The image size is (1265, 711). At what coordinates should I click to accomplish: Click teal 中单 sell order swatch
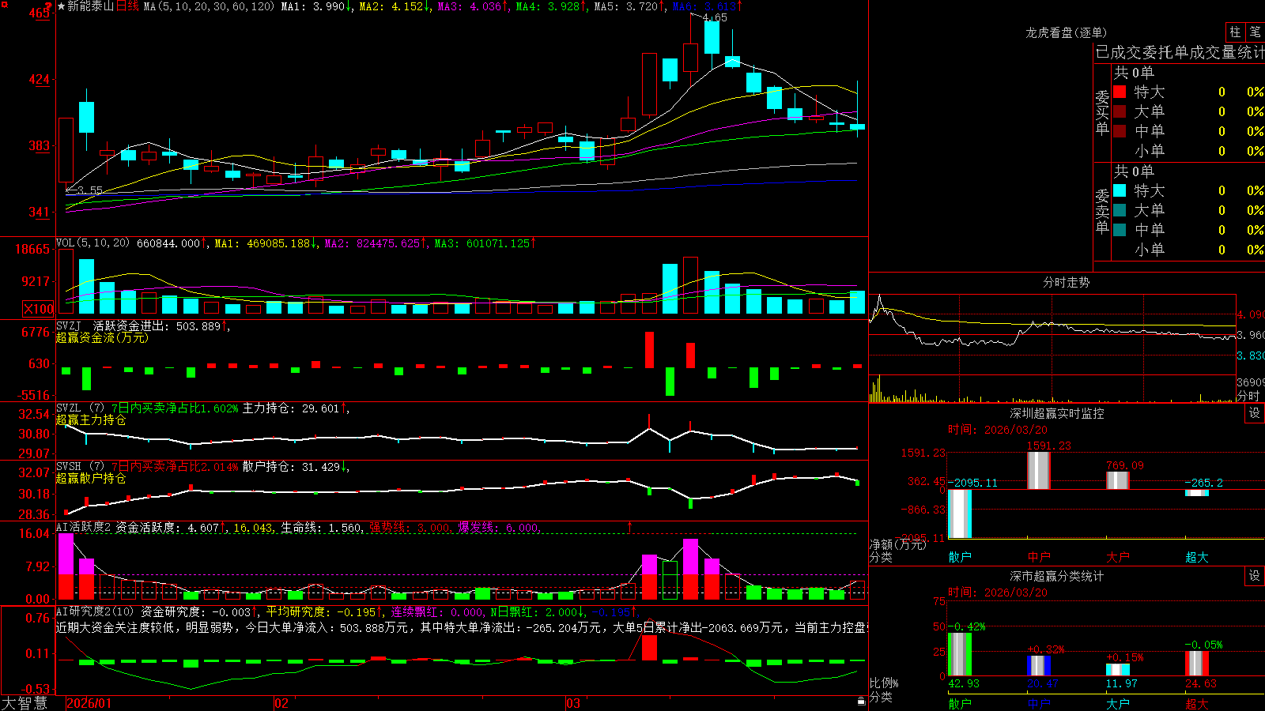coord(1120,230)
